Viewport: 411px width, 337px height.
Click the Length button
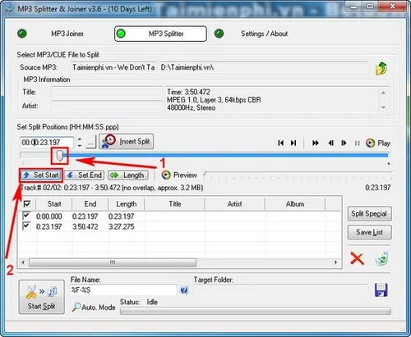(x=128, y=175)
